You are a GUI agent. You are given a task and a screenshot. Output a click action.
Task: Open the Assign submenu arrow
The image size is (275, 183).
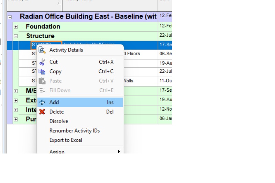[x=119, y=151]
